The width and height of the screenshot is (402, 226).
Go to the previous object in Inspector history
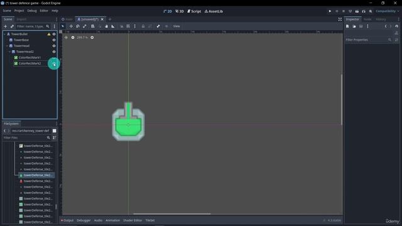[x=386, y=26]
